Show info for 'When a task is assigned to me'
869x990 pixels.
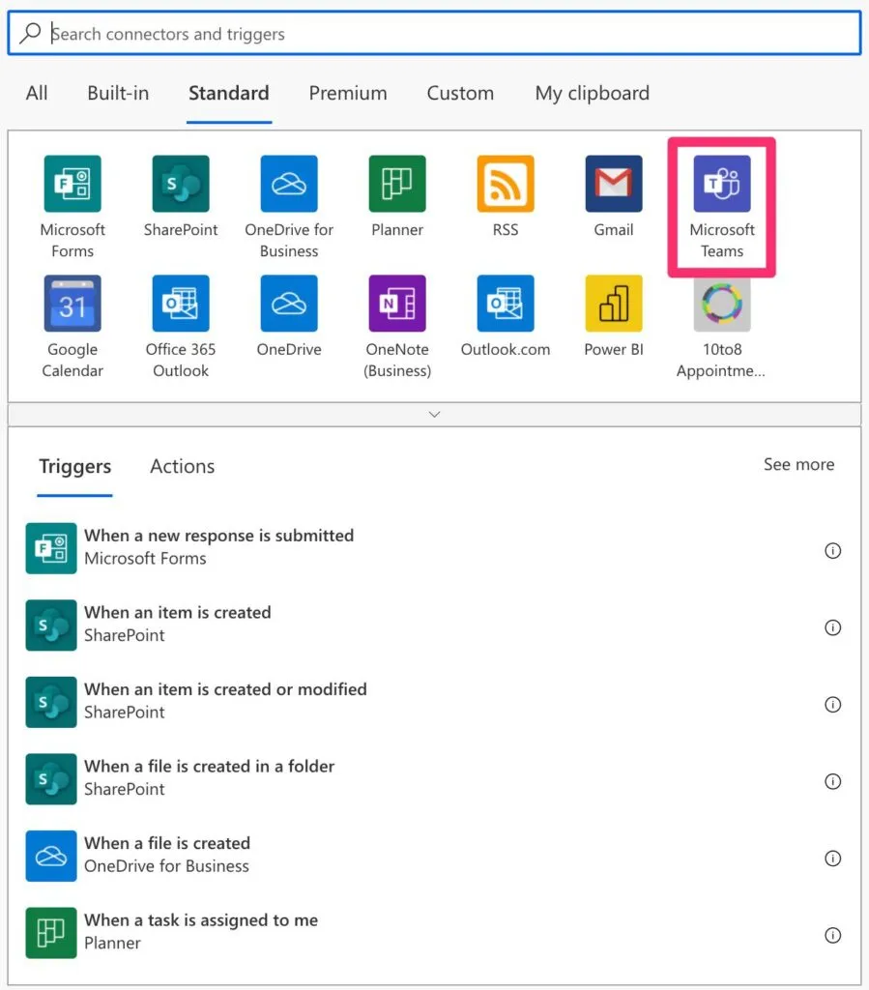point(832,935)
